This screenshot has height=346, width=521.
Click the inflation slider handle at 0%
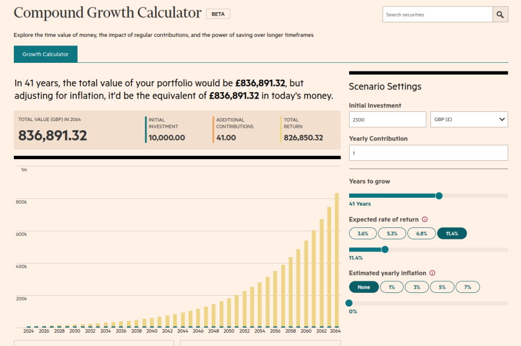click(349, 303)
